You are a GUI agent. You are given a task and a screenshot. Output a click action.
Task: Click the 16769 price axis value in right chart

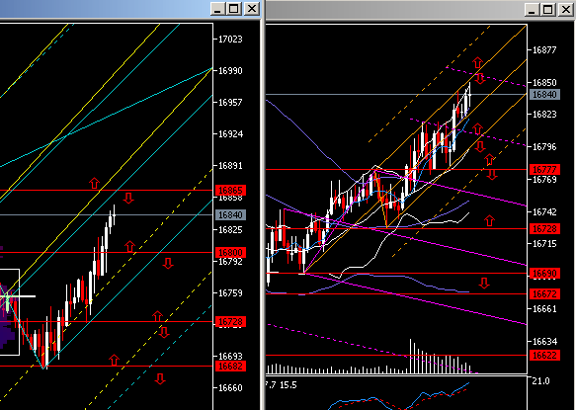point(544,180)
